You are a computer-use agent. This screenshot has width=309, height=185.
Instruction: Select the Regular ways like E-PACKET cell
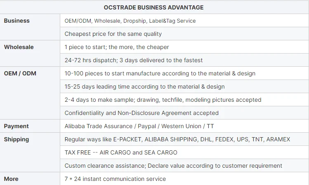pyautogui.click(x=177, y=139)
